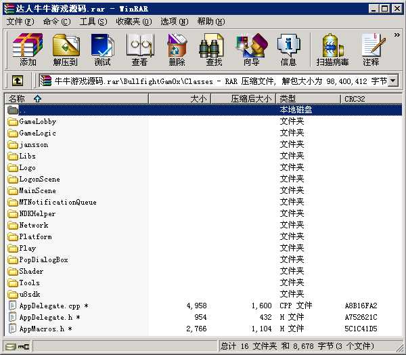Screen dimensions: 406x355
Task: Select the NDKHelper folder icon
Action: pos(12,213)
